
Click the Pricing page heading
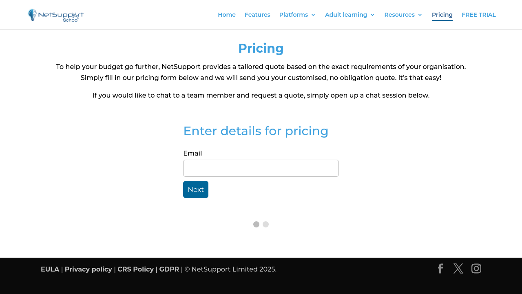[x=261, y=49]
